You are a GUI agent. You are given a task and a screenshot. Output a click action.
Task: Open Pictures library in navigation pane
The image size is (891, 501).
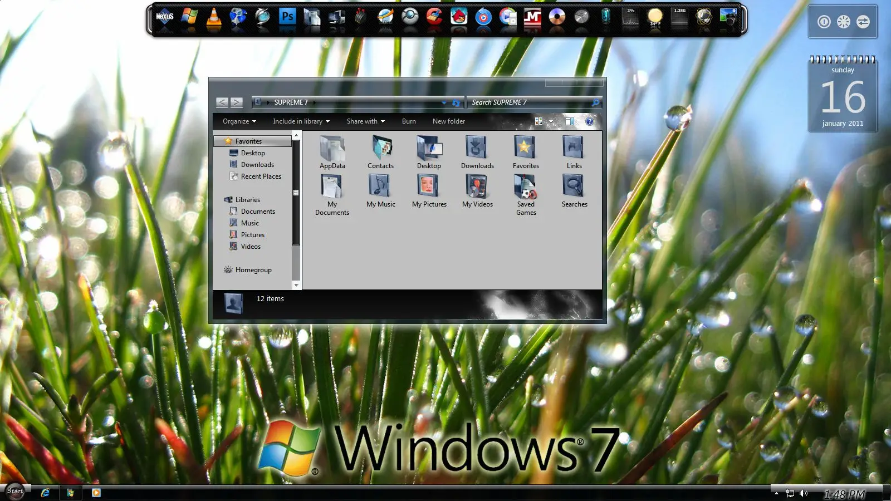(247, 235)
